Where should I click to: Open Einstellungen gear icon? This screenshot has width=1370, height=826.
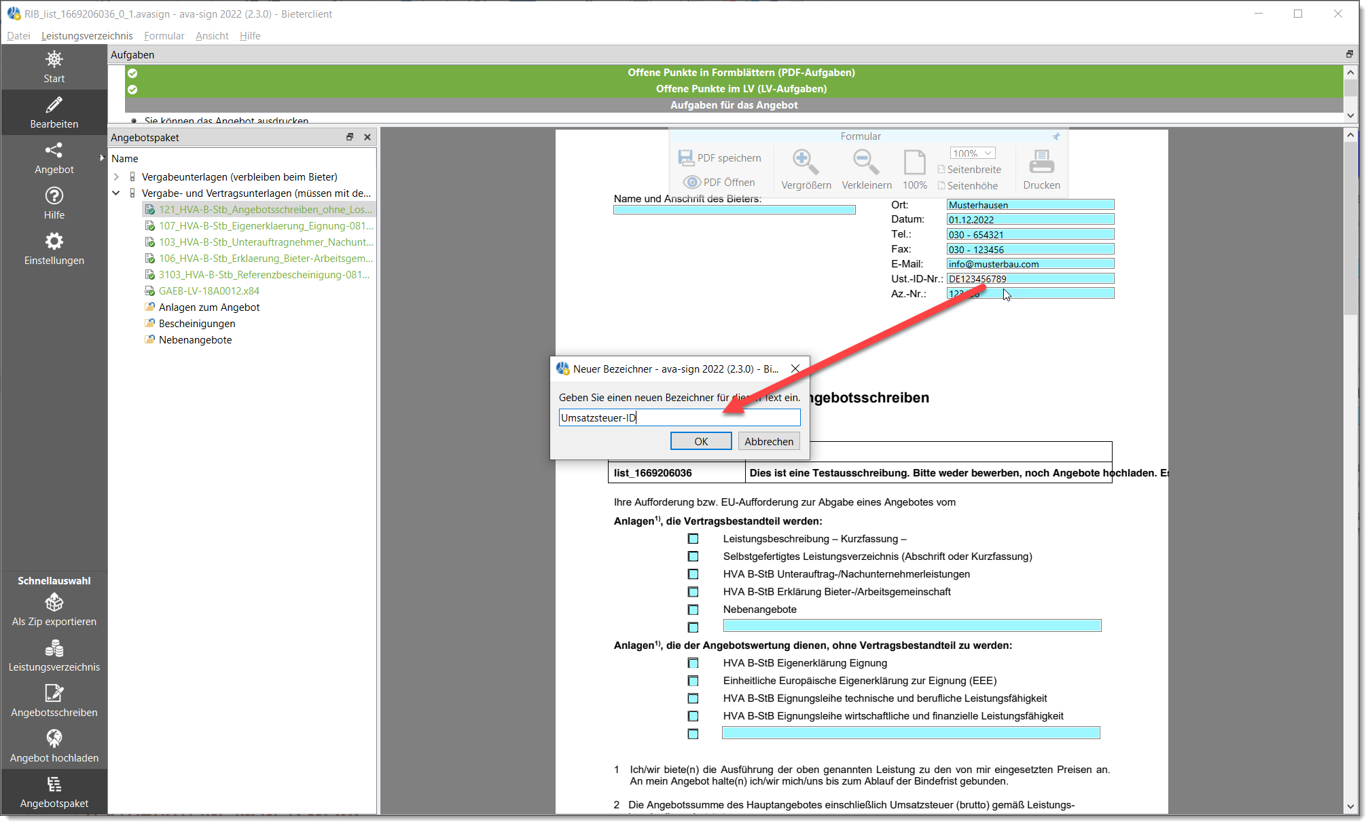(54, 241)
